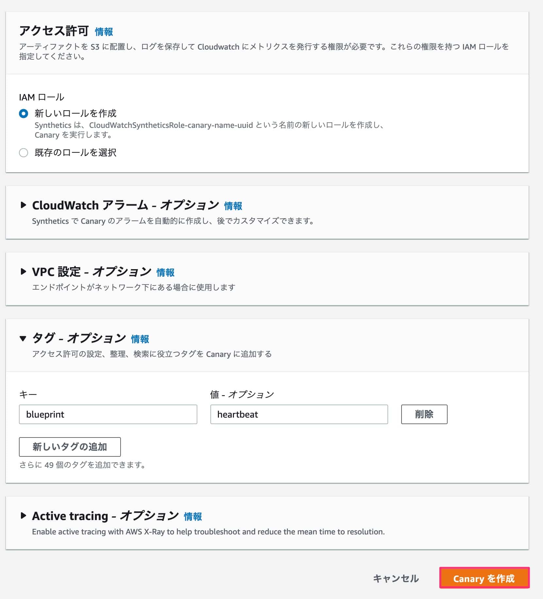Open 情報 link next to アクセス許可
This screenshot has height=599, width=543.
104,32
